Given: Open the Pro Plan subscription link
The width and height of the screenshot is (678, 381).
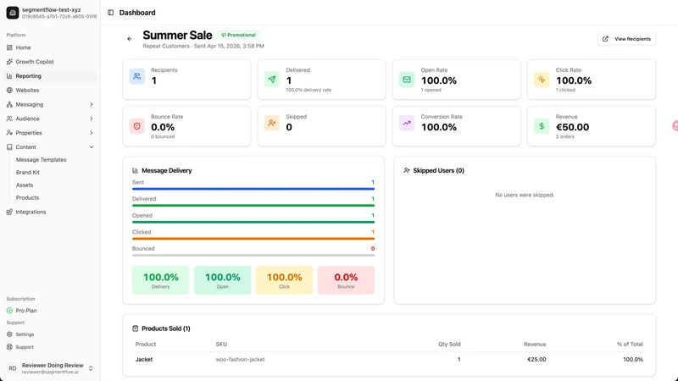Looking at the screenshot, I should (50, 311).
